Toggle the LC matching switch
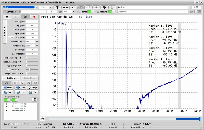The width and height of the screenshot is (204, 130). click(111, 12)
